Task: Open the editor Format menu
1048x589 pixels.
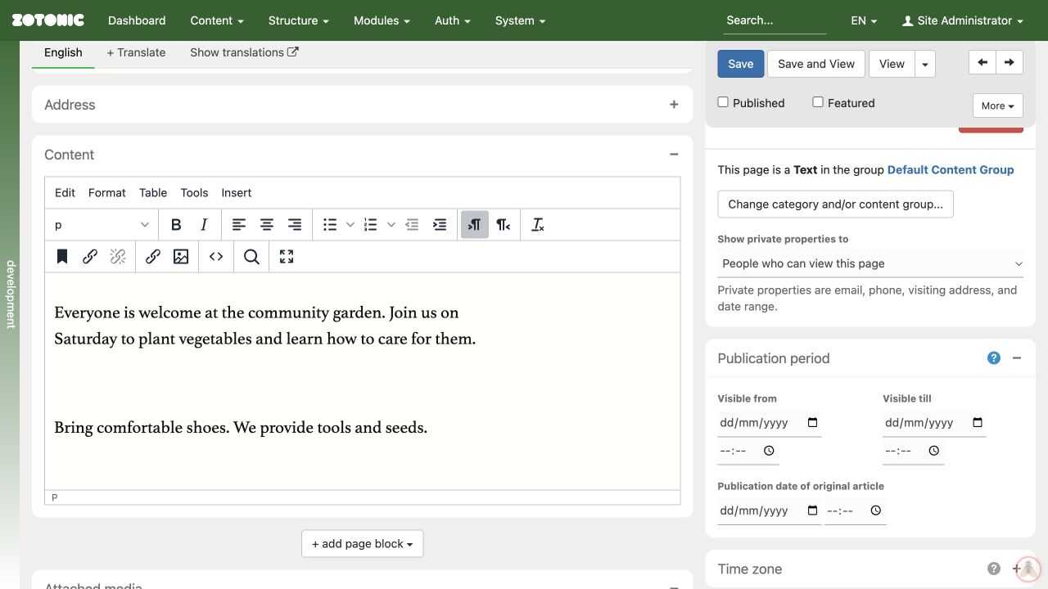Action: (x=107, y=193)
